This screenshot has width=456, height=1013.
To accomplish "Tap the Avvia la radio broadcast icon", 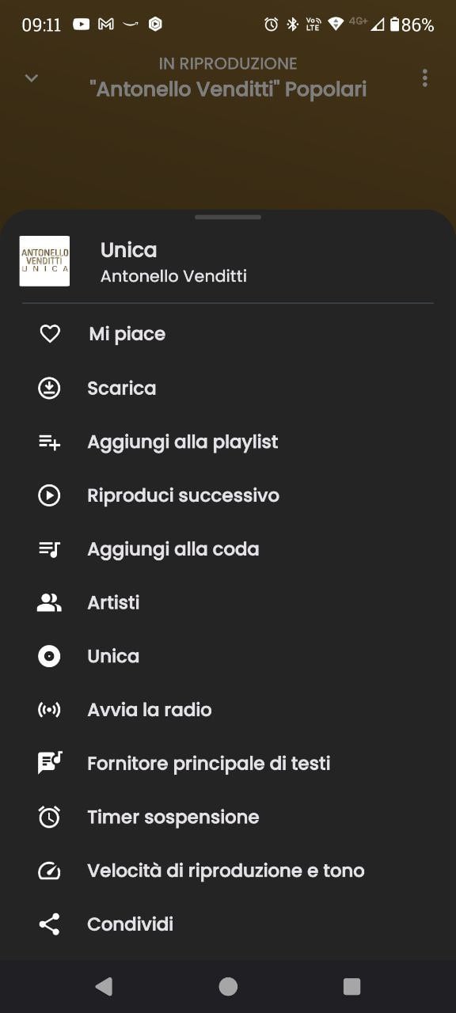I will click(x=49, y=710).
